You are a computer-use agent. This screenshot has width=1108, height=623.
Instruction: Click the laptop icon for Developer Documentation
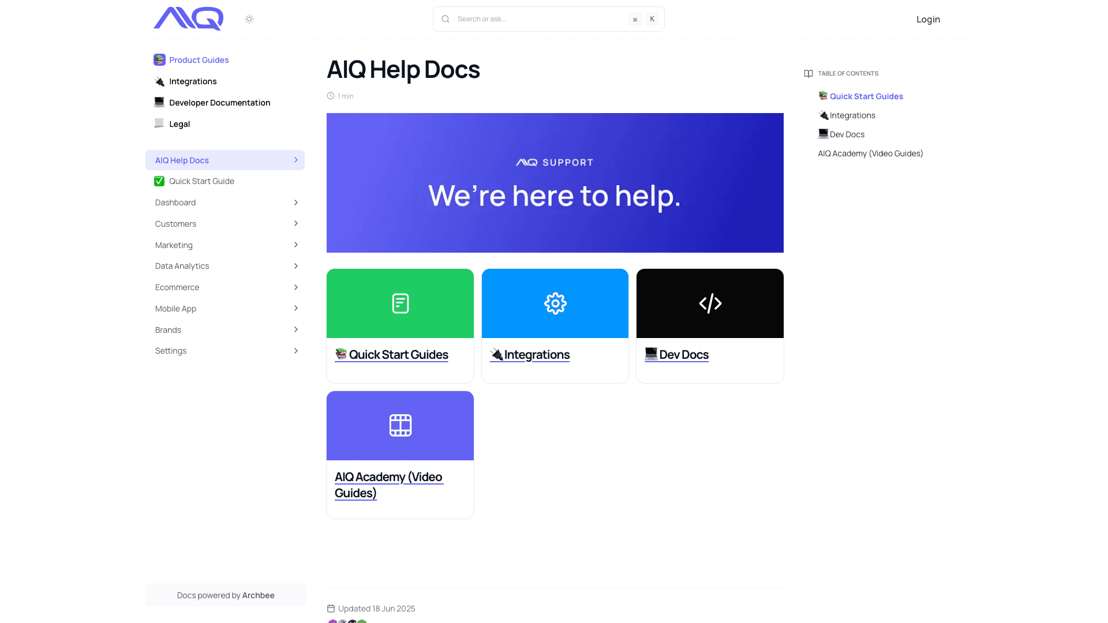click(159, 102)
